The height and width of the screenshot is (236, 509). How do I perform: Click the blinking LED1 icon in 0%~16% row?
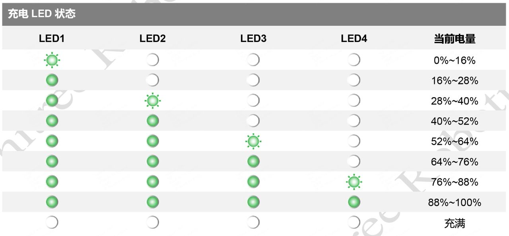click(52, 60)
